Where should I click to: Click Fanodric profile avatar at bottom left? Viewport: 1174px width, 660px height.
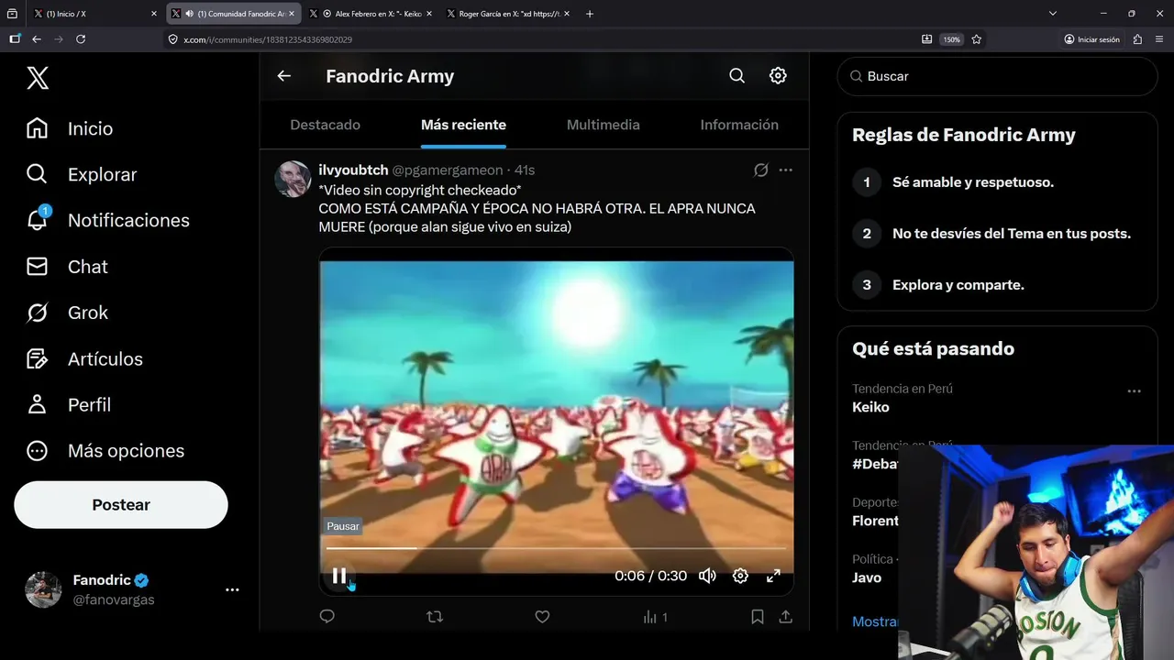click(43, 589)
